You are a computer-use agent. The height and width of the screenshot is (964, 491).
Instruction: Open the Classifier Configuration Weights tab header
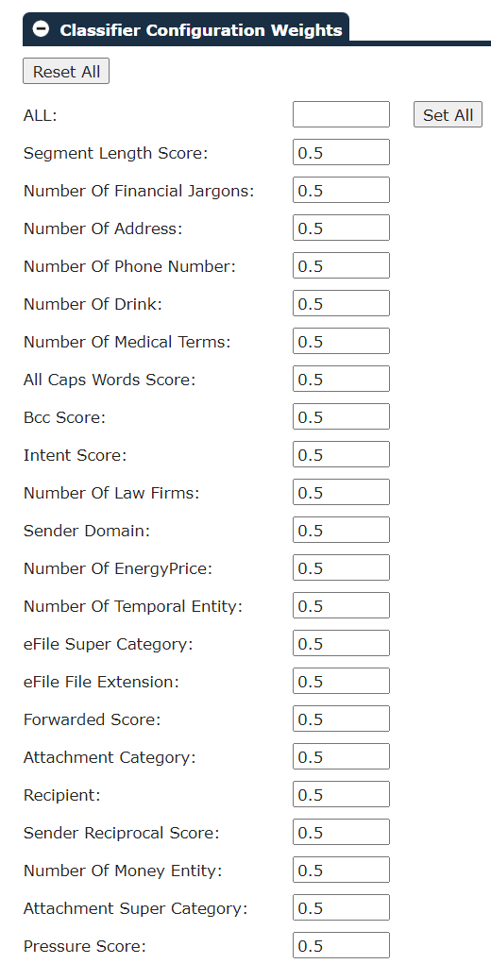click(186, 29)
